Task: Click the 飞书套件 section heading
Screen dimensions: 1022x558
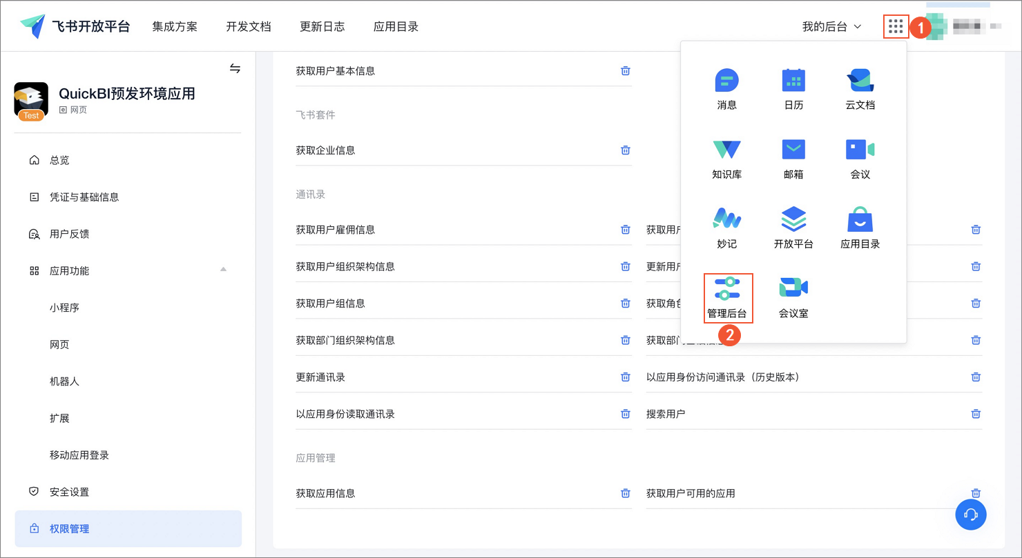Action: pyautogui.click(x=316, y=114)
